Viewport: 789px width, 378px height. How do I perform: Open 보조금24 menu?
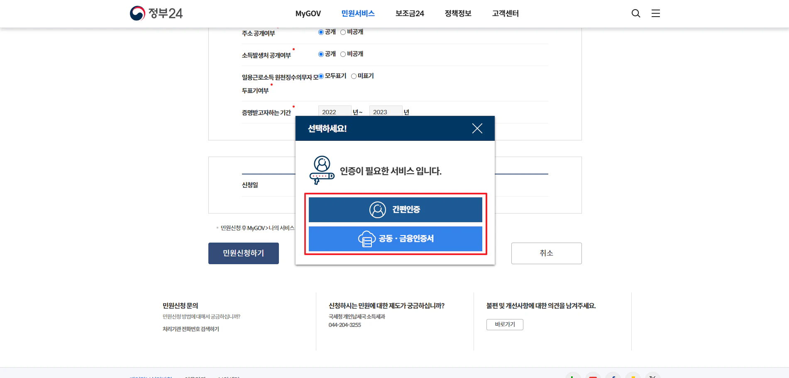[410, 13]
